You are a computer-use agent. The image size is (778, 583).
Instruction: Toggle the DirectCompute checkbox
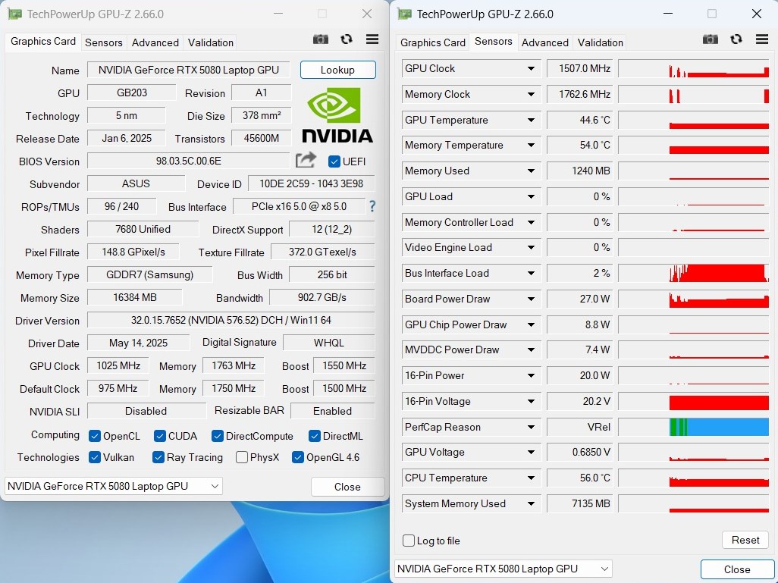pos(217,436)
